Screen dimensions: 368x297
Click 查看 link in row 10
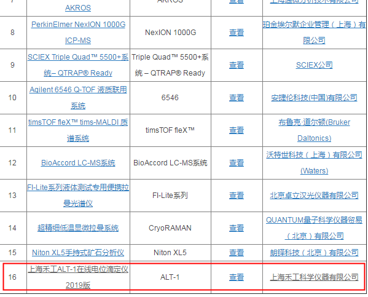coord(237,98)
